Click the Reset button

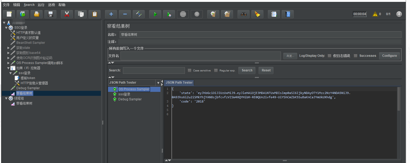point(266,70)
